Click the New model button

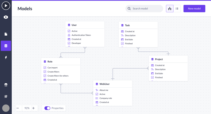[x=194, y=9]
